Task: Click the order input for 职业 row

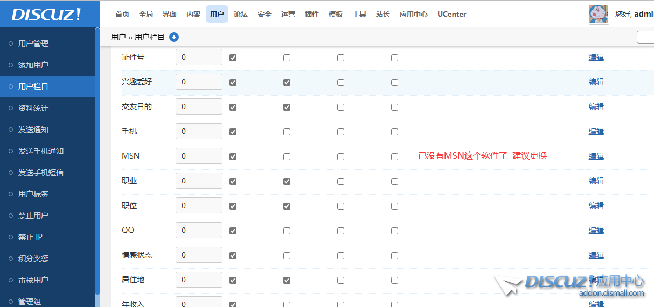Action: click(x=199, y=181)
